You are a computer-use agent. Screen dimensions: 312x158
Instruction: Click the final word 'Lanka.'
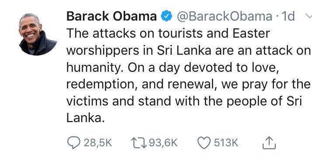(x=85, y=118)
